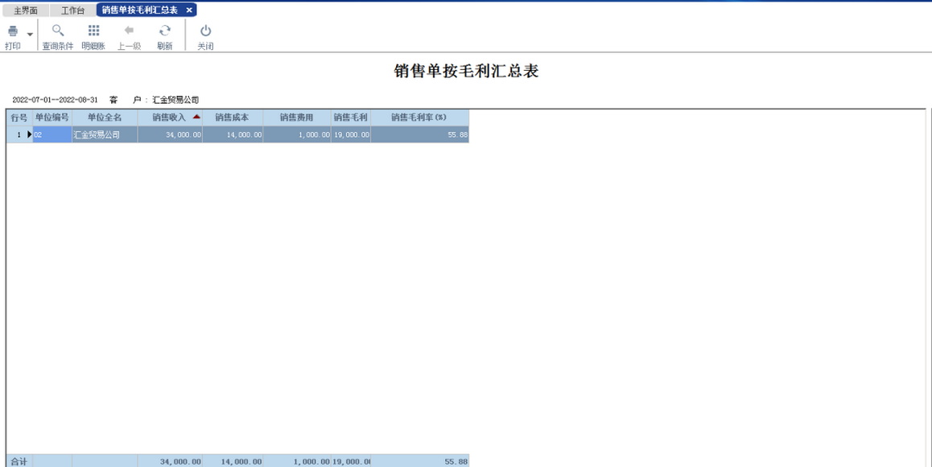Click the 34,000.00 revenue cell in row 1
The height and width of the screenshot is (467, 932).
170,134
